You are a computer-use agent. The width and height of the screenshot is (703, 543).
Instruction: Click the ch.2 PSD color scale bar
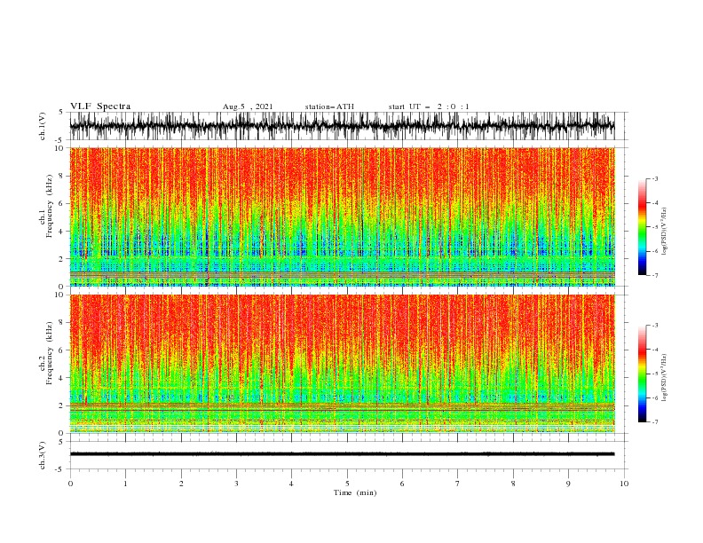point(642,374)
